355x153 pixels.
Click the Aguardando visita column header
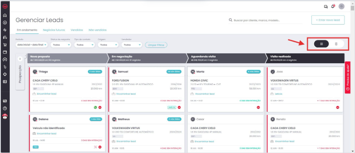pyautogui.click(x=227, y=58)
